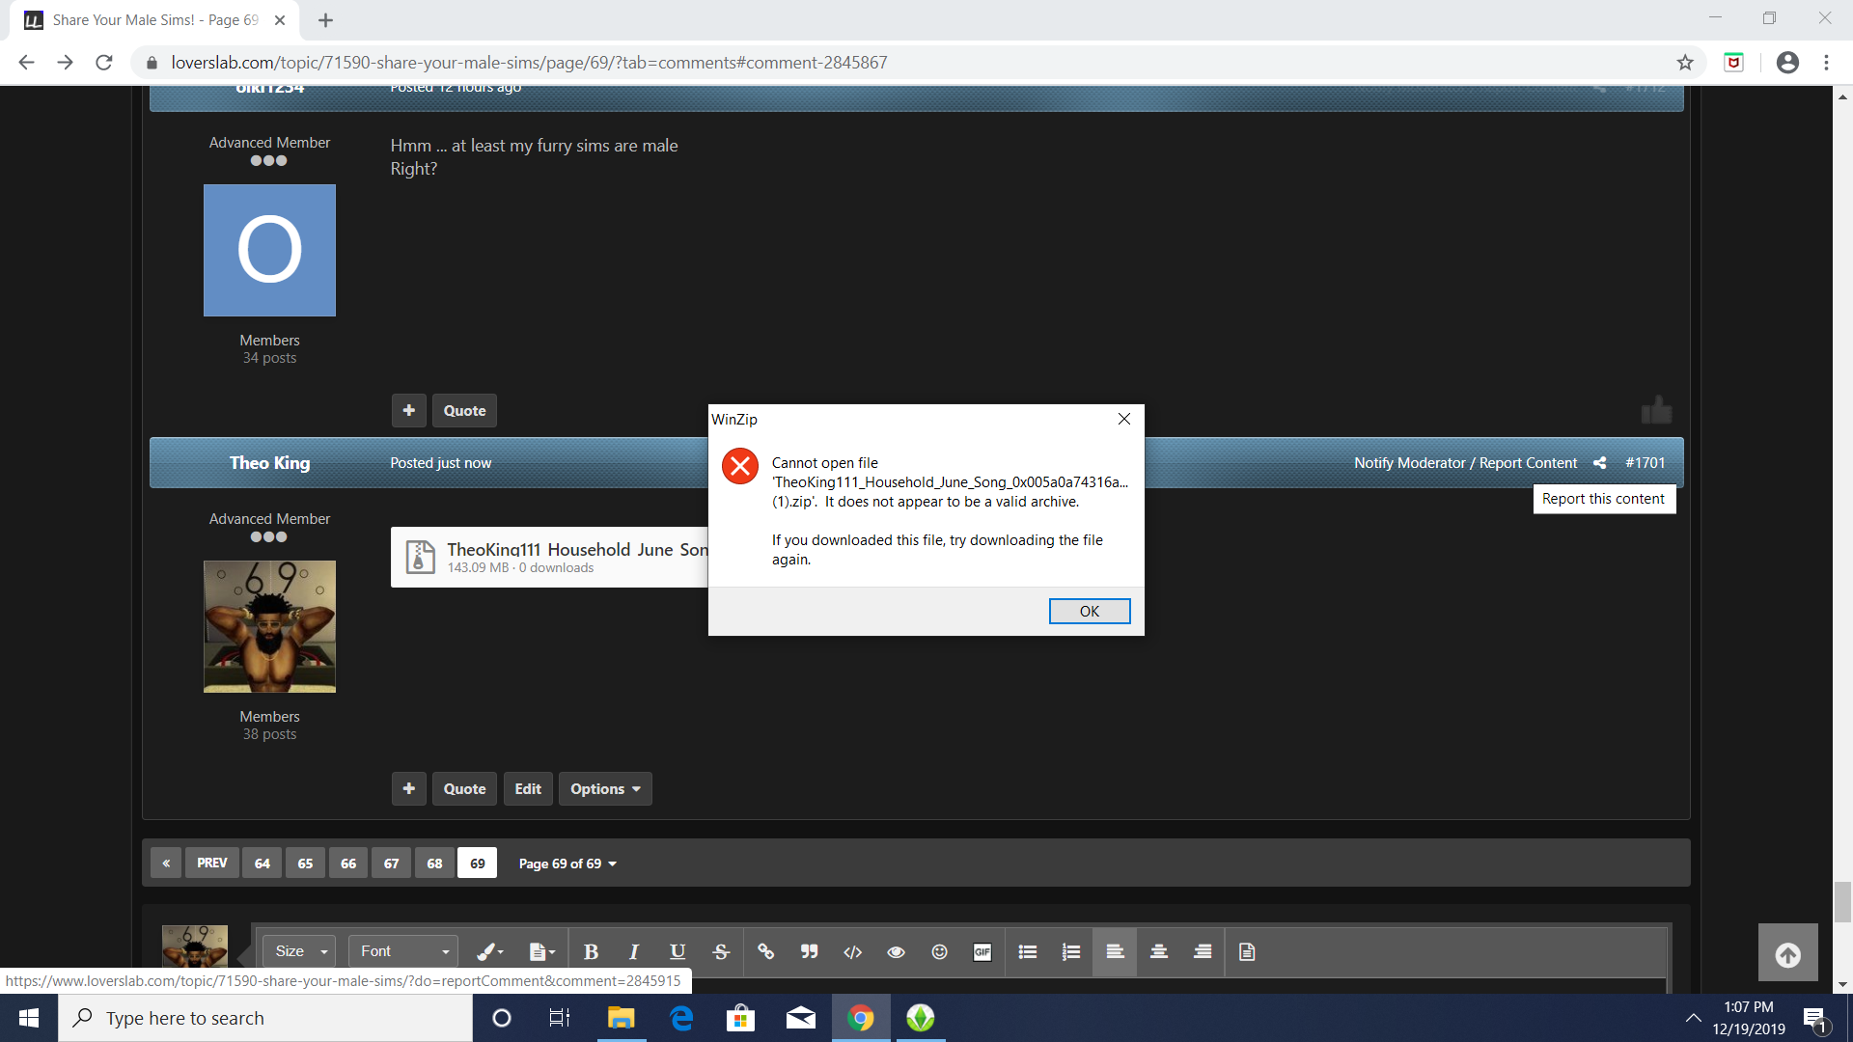The width and height of the screenshot is (1853, 1042).
Task: Go to page 65
Action: tap(305, 863)
